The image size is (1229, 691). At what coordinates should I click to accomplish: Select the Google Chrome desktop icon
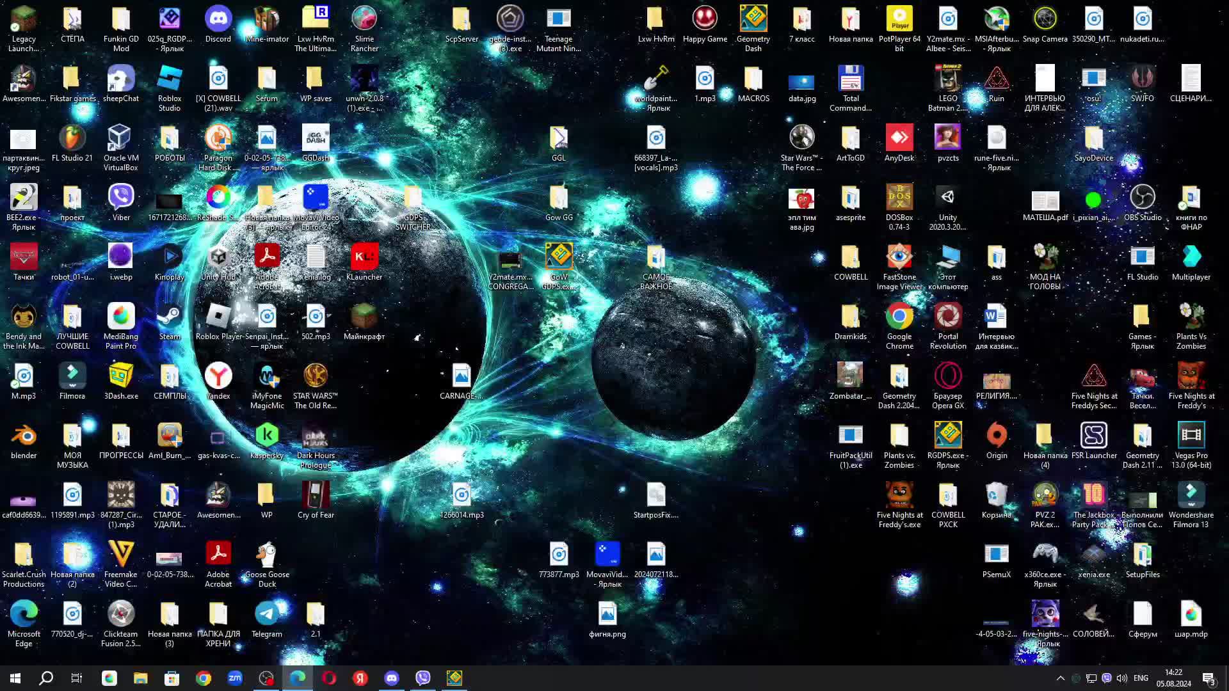899,317
